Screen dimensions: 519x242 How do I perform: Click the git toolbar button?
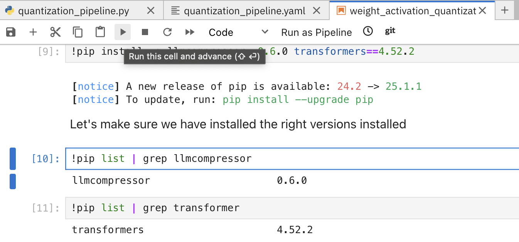[x=390, y=31]
